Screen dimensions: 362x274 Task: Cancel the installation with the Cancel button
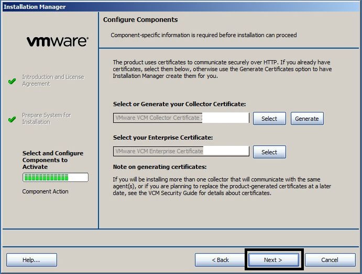click(330, 260)
